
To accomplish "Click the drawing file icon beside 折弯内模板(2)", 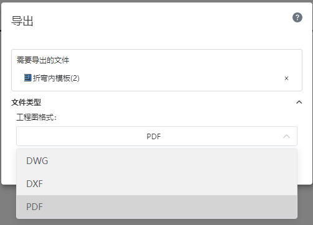I will click(27, 78).
